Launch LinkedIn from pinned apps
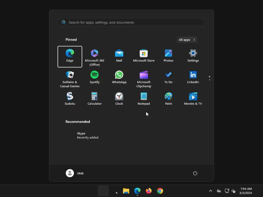Viewport: 263px width, 197px height. [193, 78]
